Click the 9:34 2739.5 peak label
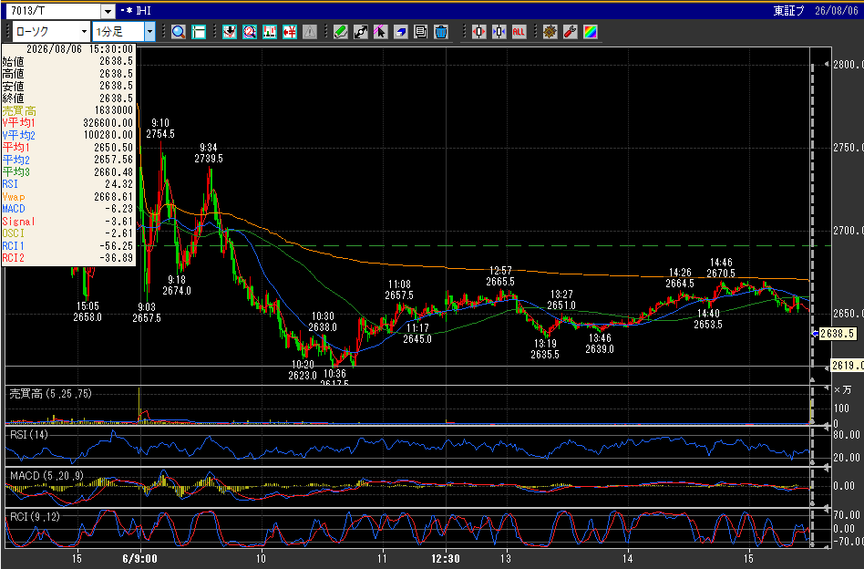The width and height of the screenshot is (864, 569). (x=209, y=152)
